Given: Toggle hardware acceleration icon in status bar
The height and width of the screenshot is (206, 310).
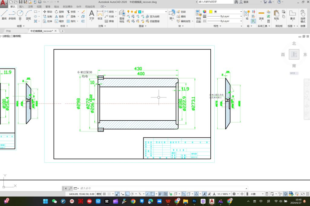Looking at the screenshot, I should click(285, 194).
